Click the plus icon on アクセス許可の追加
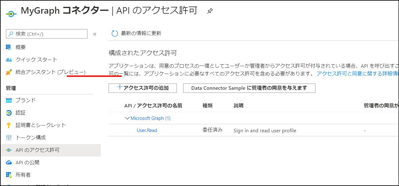Screen dimensions: 399x186 pyautogui.click(x=119, y=87)
